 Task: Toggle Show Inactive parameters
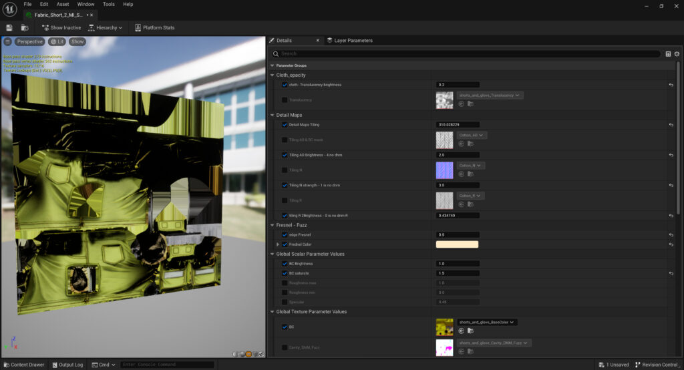click(x=61, y=27)
